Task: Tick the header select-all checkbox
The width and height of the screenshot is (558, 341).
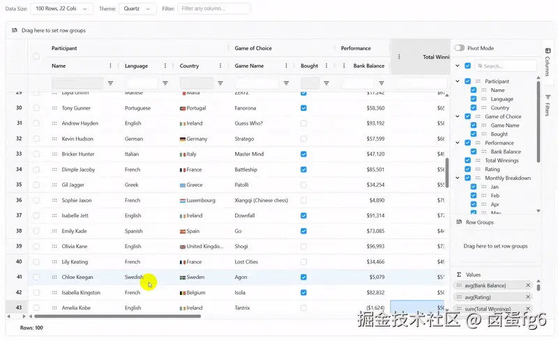Action: [x=36, y=56]
